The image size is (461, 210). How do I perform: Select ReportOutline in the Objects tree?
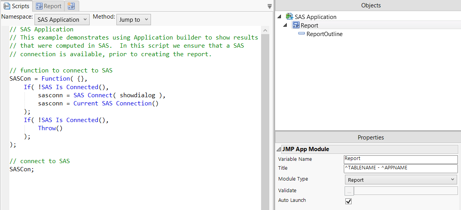[324, 34]
